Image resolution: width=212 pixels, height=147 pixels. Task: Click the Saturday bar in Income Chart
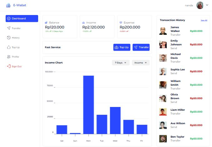[x=62, y=129]
